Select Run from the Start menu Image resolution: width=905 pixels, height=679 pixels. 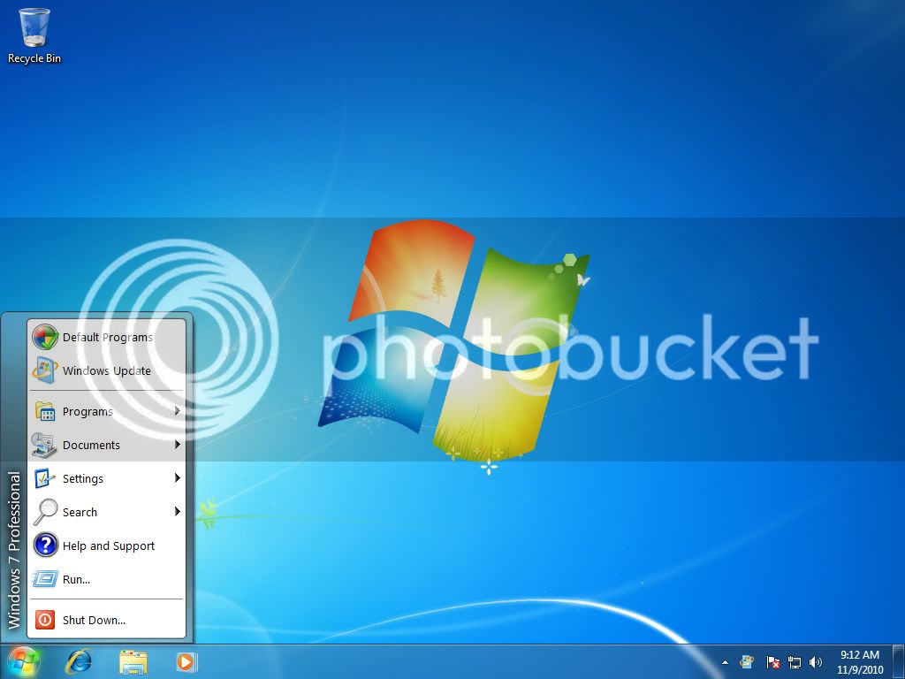(74, 579)
